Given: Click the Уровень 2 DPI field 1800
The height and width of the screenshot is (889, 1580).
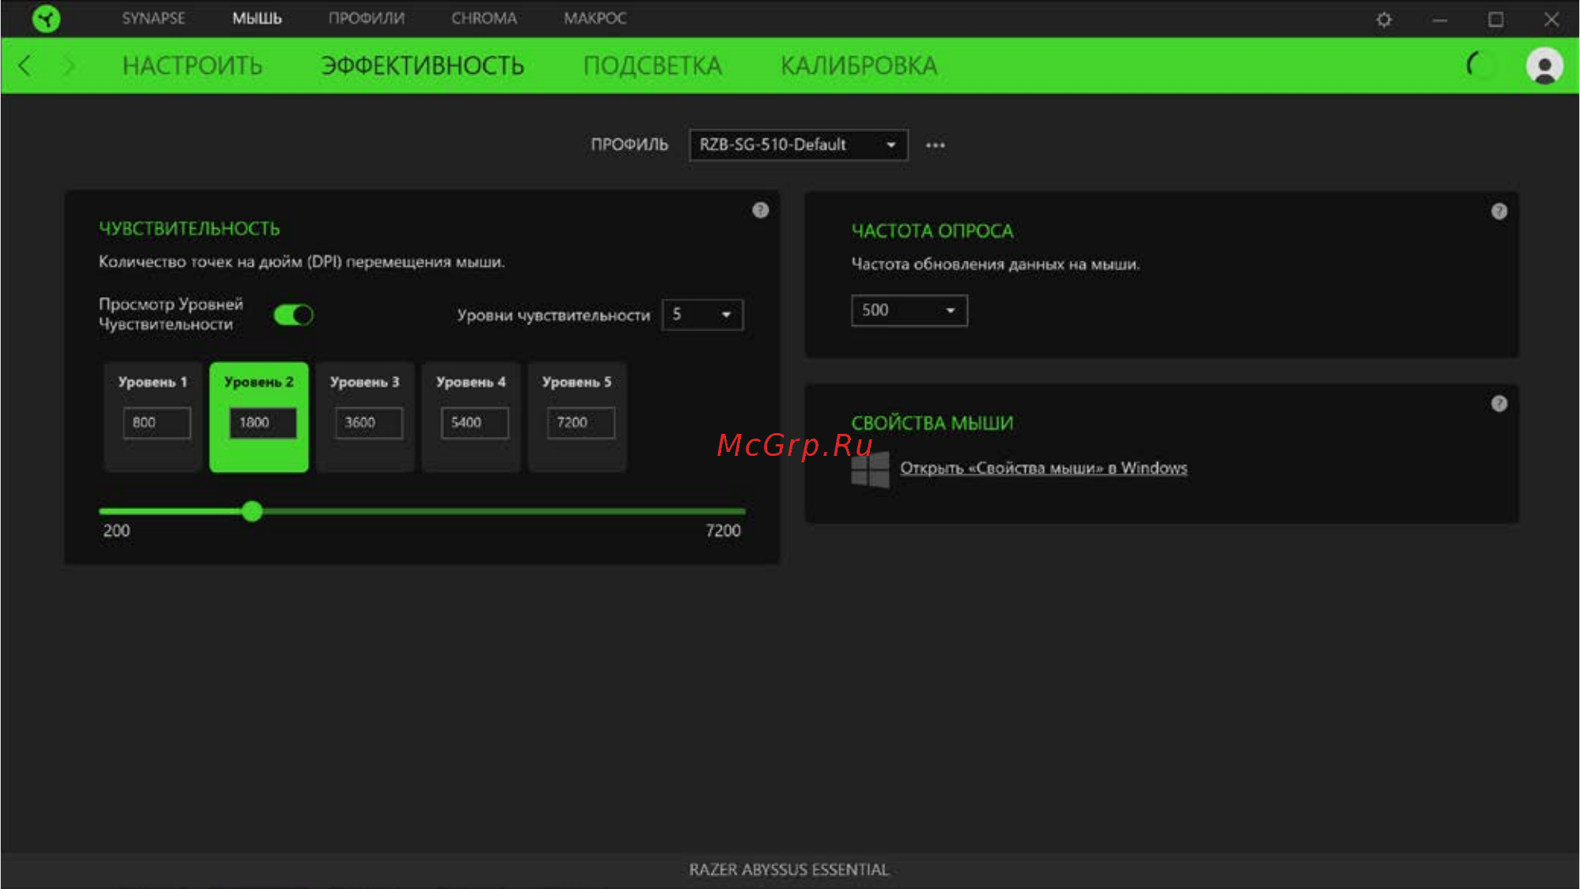Looking at the screenshot, I should [x=263, y=423].
